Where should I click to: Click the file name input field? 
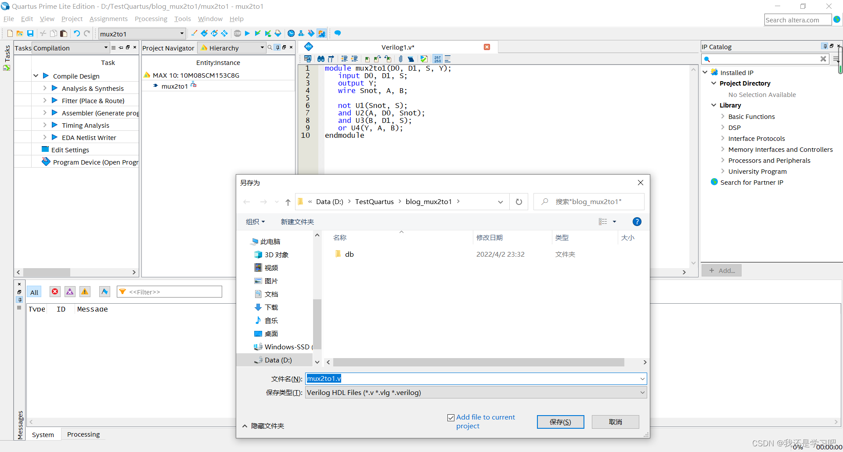click(476, 378)
